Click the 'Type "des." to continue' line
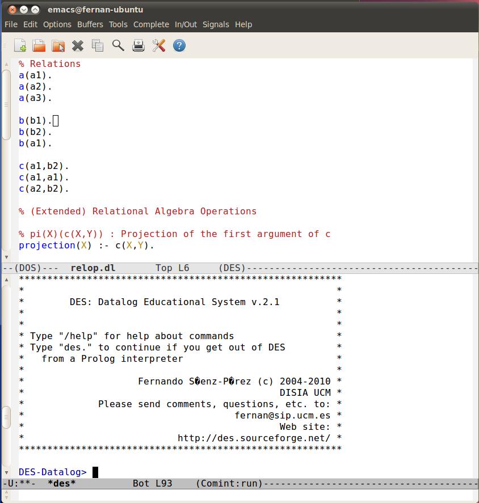The image size is (479, 503). (157, 348)
